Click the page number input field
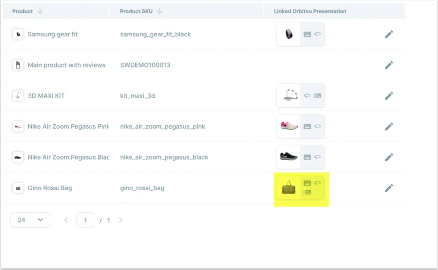This screenshot has width=438, height=270. (85, 220)
